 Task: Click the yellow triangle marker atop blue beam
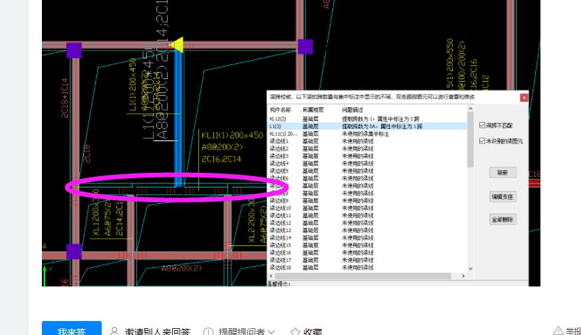177,45
